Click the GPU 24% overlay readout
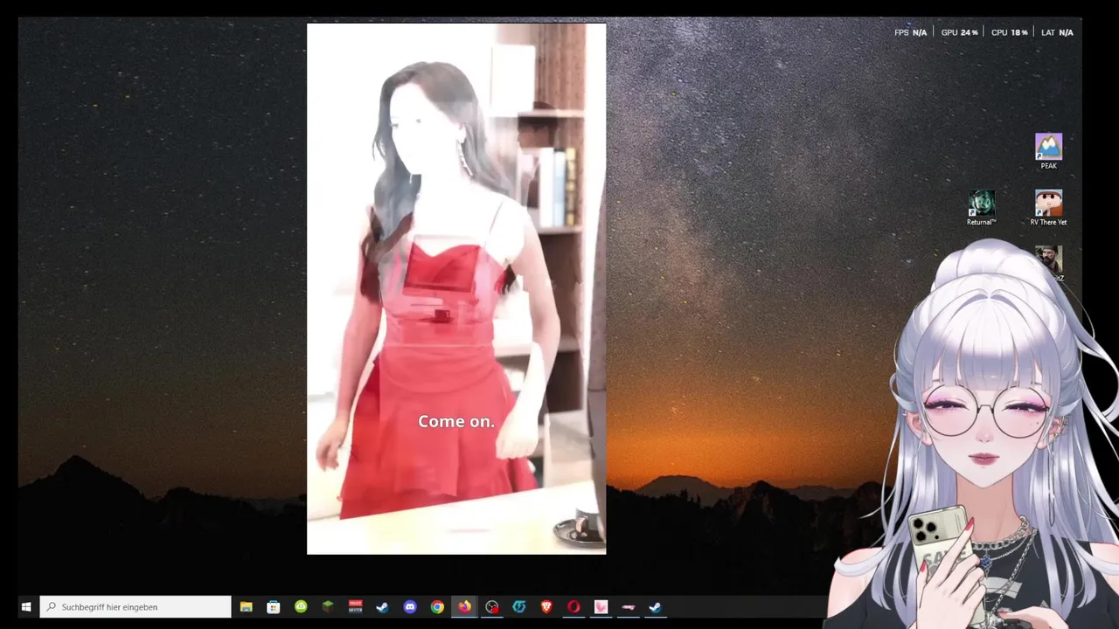This screenshot has width=1119, height=629. click(959, 32)
